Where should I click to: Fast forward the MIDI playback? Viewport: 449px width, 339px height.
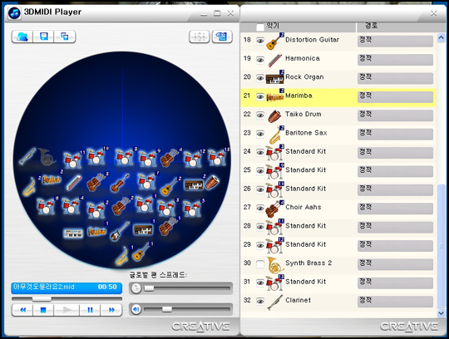(x=111, y=310)
